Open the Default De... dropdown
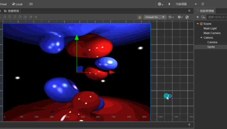 155,17
